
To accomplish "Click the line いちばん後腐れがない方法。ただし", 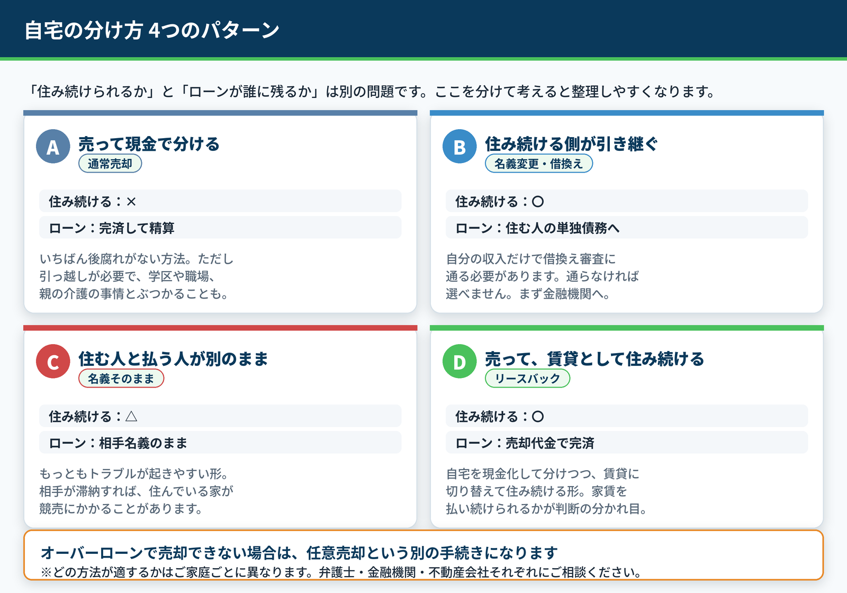I will pyautogui.click(x=137, y=259).
